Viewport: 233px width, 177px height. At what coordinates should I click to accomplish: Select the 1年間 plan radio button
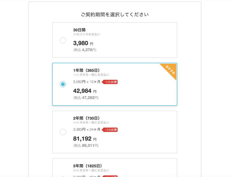(x=63, y=84)
